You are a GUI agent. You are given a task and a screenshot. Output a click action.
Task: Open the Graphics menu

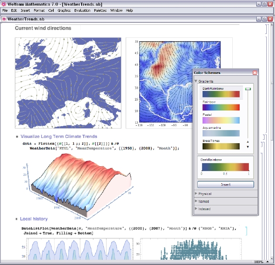click(x=64, y=10)
